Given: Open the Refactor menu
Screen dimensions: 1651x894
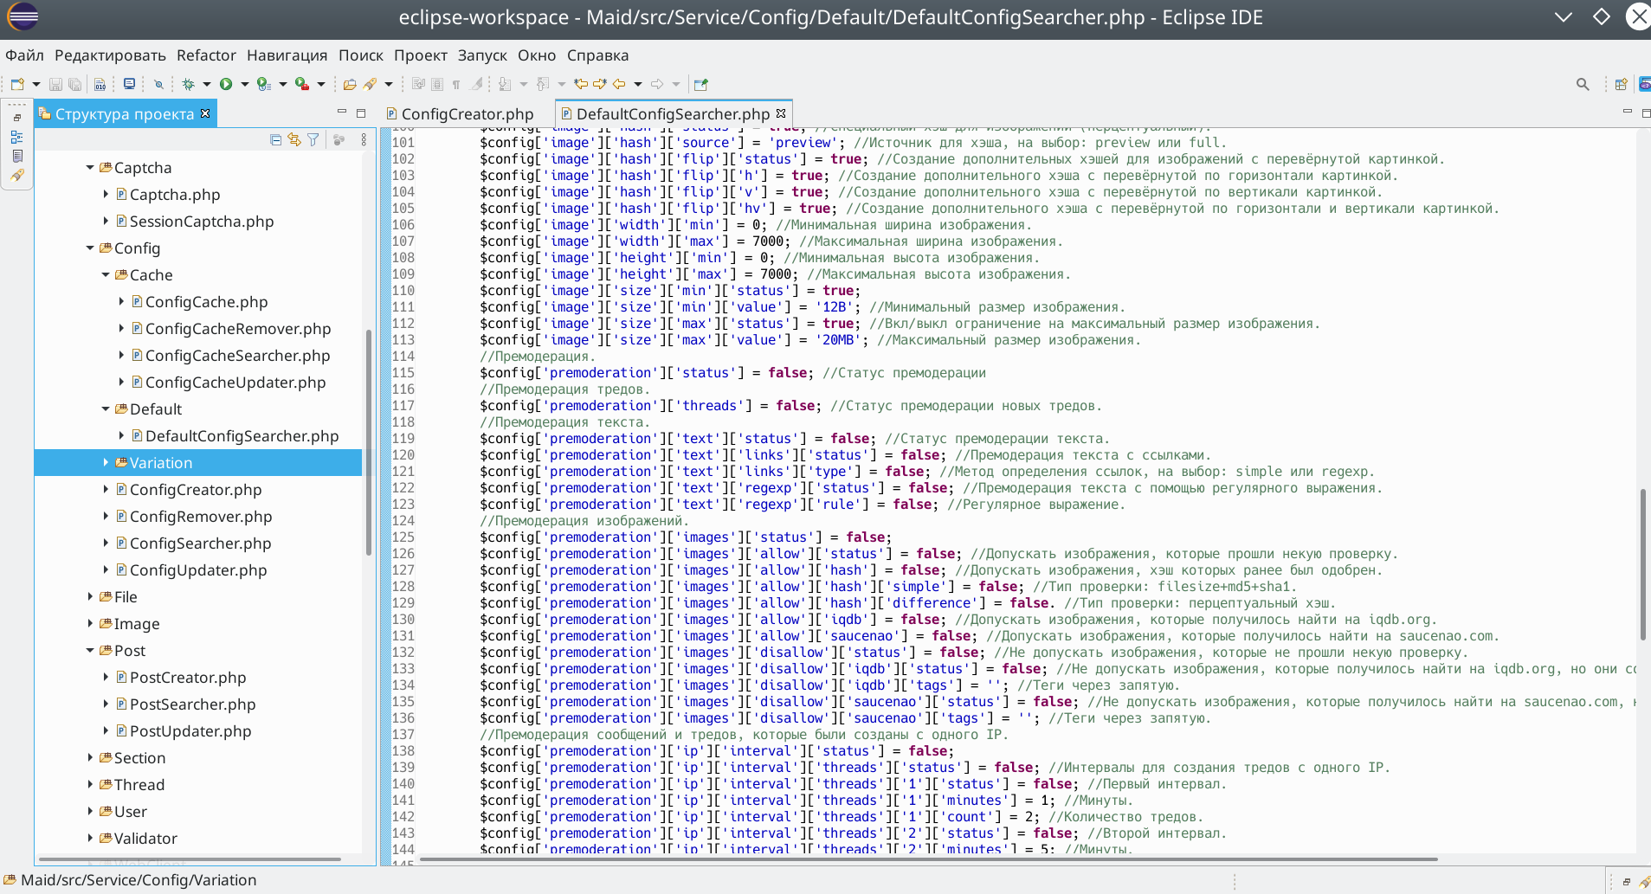Looking at the screenshot, I should pos(206,55).
